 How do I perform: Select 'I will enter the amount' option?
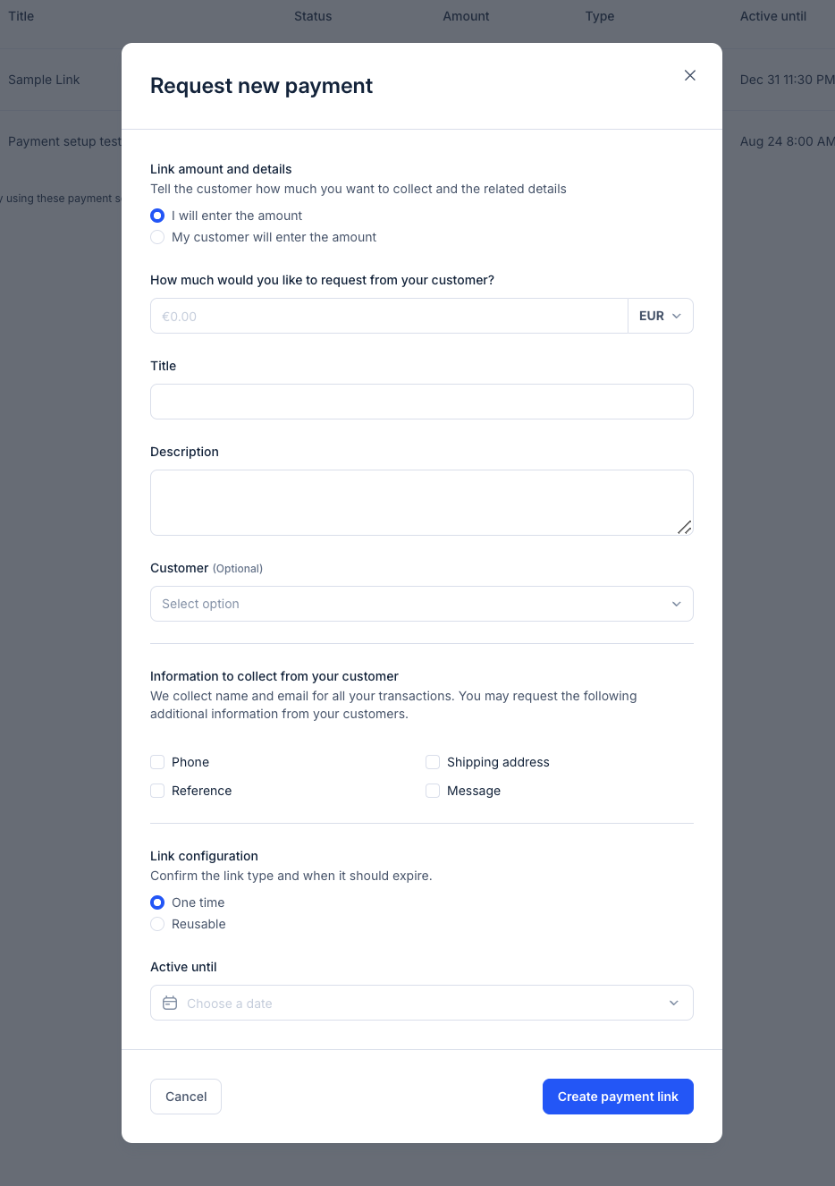(157, 216)
